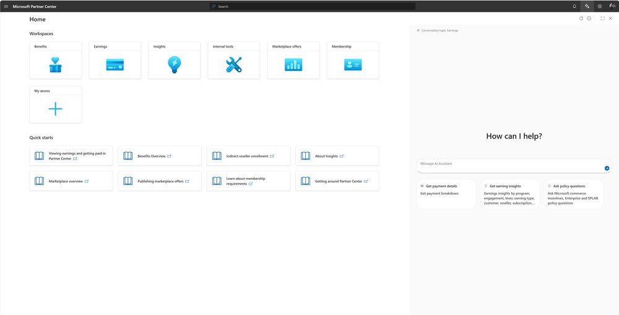This screenshot has width=619, height=315.
Task: Click the Workspaces section heading
Action: [41, 34]
